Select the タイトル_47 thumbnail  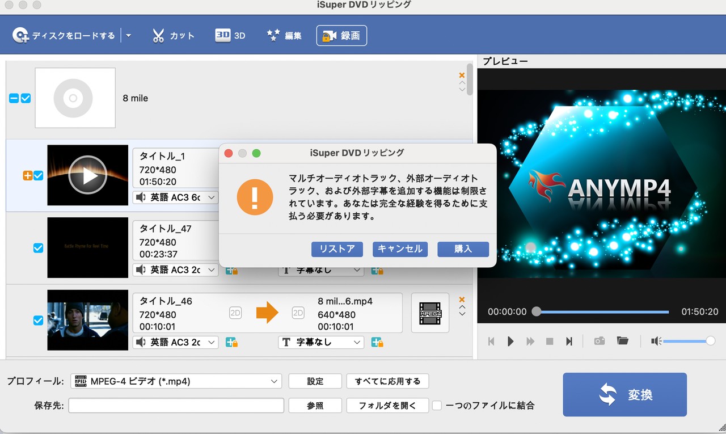(87, 247)
